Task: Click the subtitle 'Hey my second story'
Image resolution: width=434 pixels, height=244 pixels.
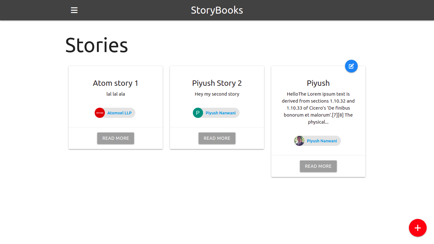Action: pos(217,94)
